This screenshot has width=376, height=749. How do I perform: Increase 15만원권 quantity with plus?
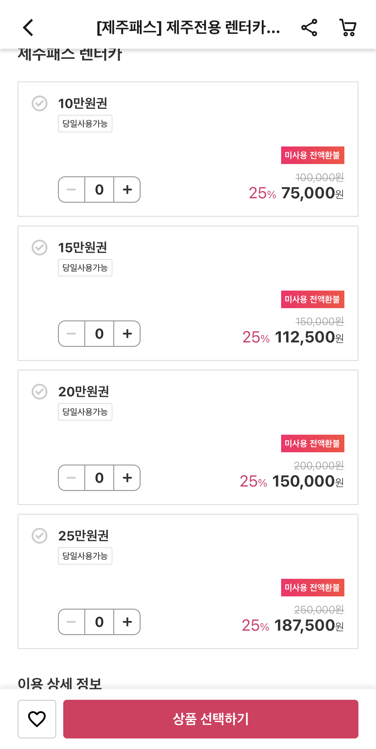[x=127, y=334]
